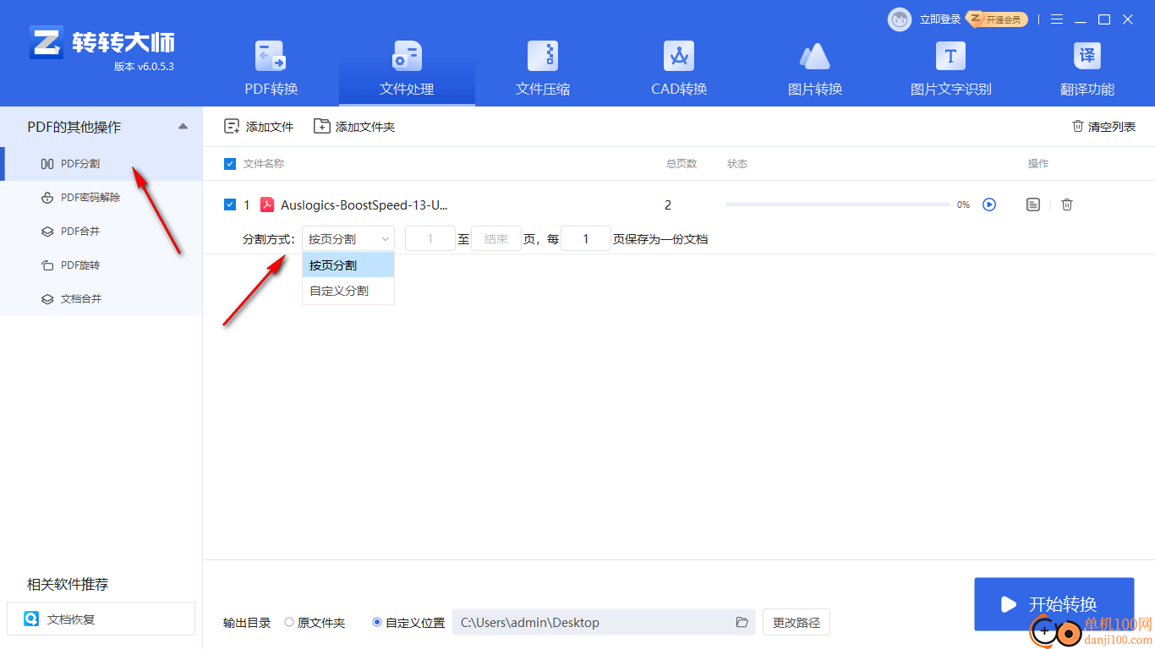
Task: Open the 文件压缩 tab
Action: click(x=543, y=68)
